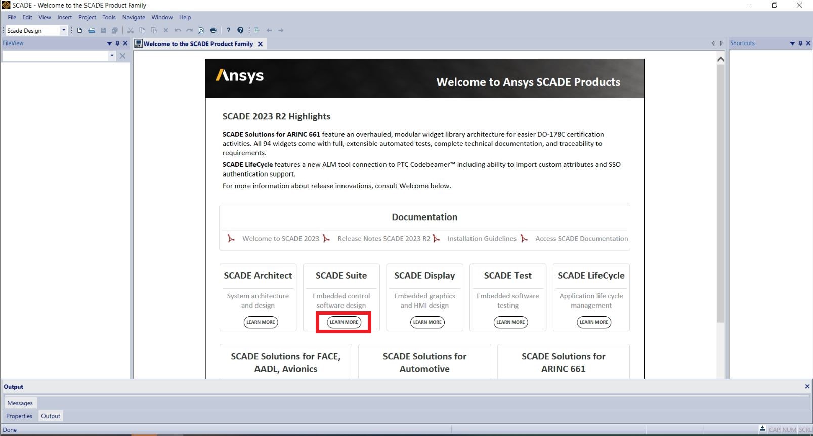813x436 pixels.
Task: Click Learn More under SCADE Display
Action: [x=427, y=322]
